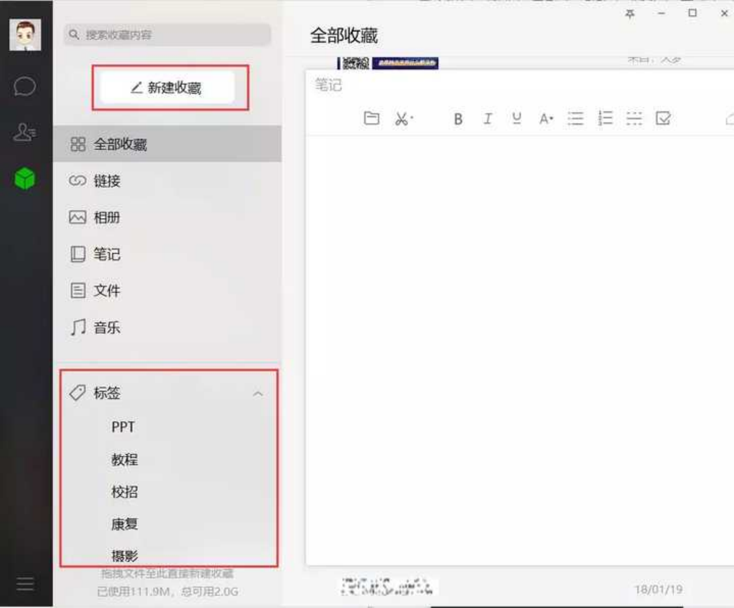Select the 康复 tag
This screenshot has width=734, height=608.
coord(125,524)
